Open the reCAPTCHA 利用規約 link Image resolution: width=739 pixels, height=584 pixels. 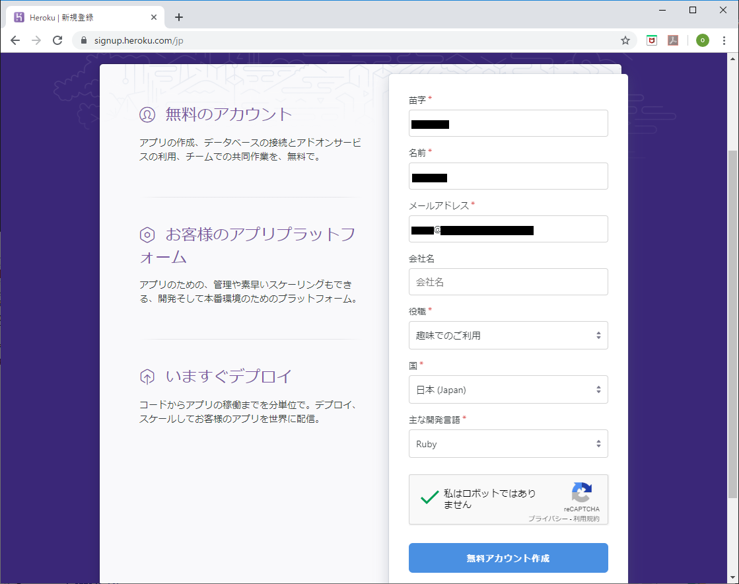(586, 519)
